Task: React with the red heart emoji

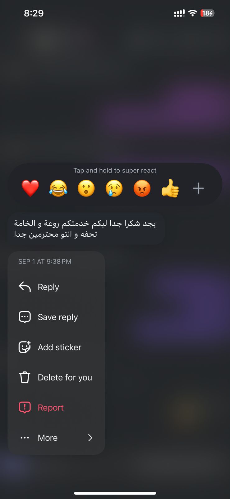Action: click(30, 188)
